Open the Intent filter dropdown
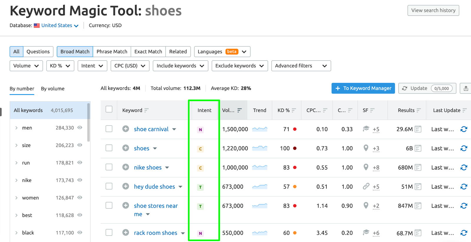This screenshot has height=242, width=471. tap(92, 66)
